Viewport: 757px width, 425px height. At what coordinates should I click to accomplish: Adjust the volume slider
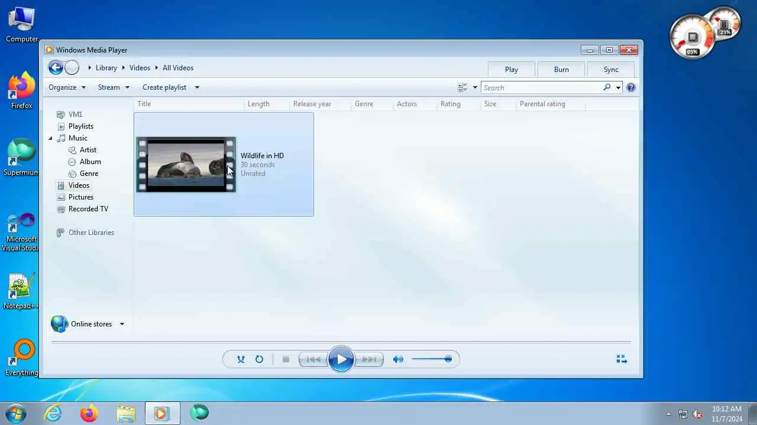432,359
